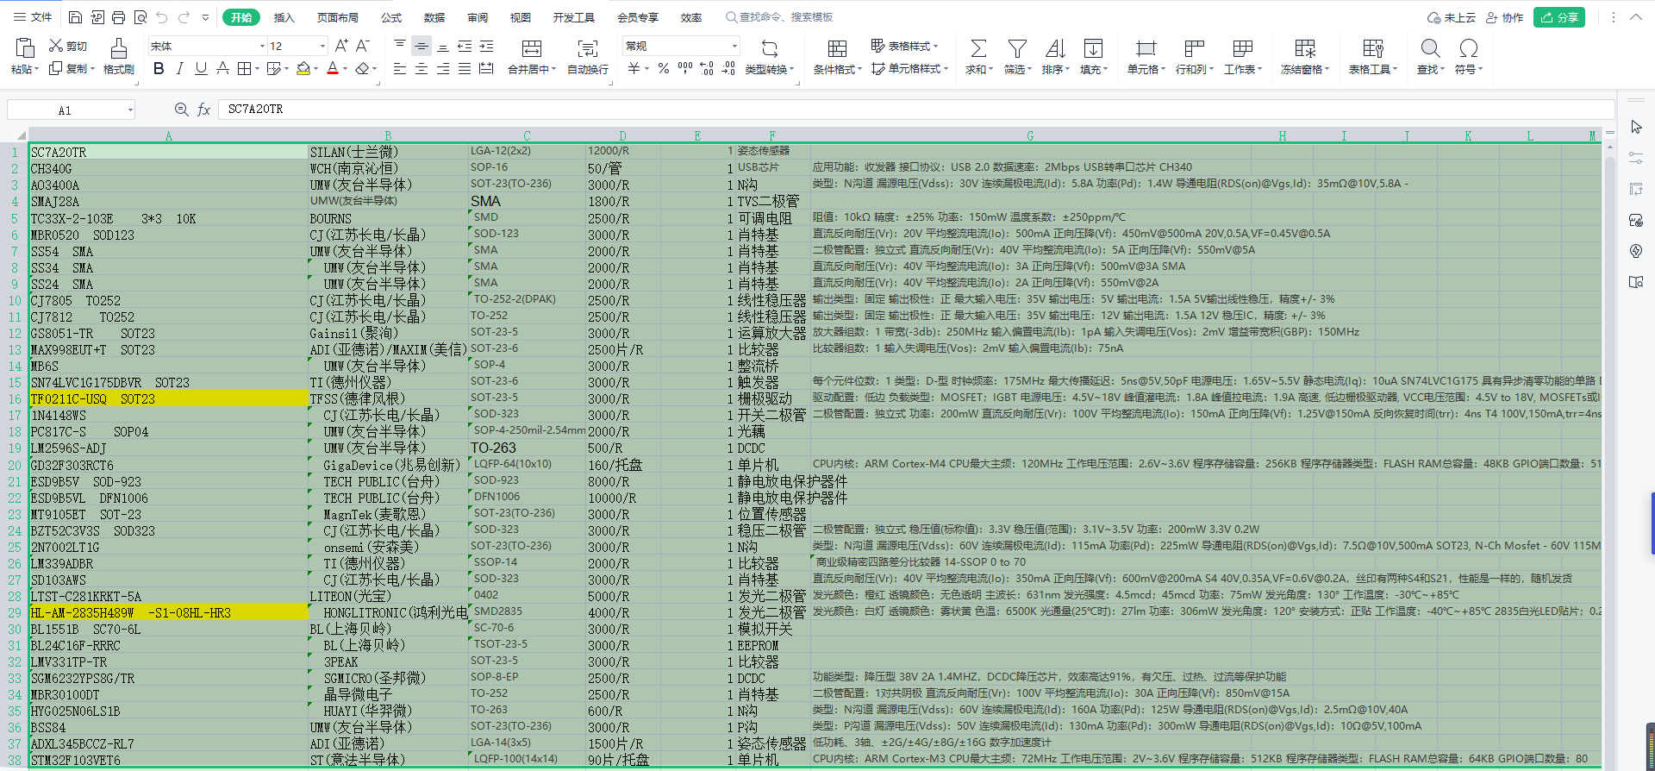Click the red font color A

(333, 68)
